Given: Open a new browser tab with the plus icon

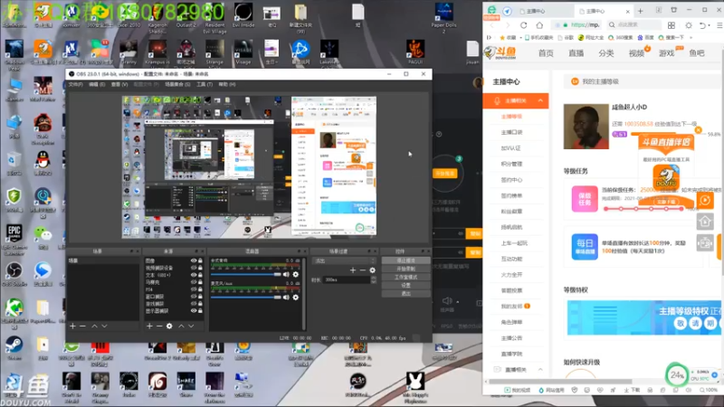Looking at the screenshot, I should point(641,11).
